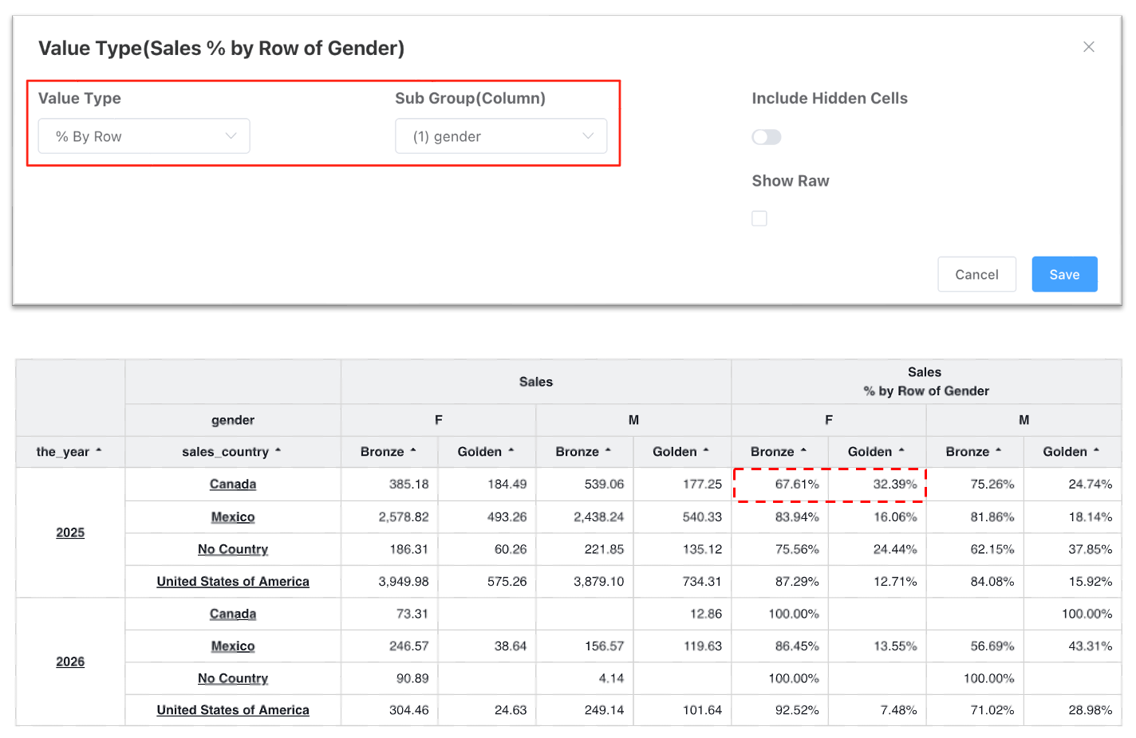Click the sort arrow on Sales M Golden column
1136x738 pixels.
706,451
